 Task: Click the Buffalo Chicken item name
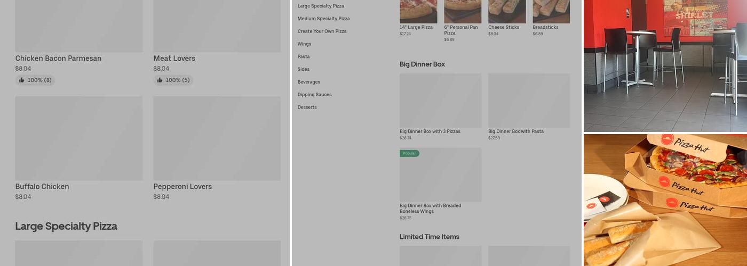[x=42, y=187]
